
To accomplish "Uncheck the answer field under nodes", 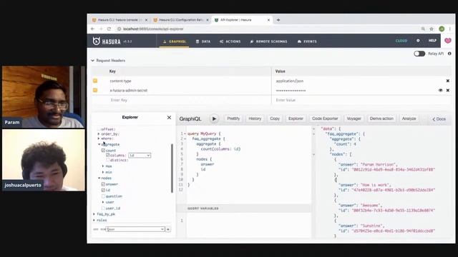I will (103, 184).
